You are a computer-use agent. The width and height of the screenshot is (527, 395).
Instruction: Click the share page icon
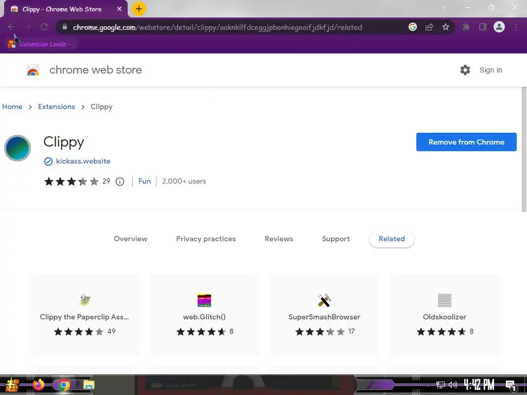(429, 27)
